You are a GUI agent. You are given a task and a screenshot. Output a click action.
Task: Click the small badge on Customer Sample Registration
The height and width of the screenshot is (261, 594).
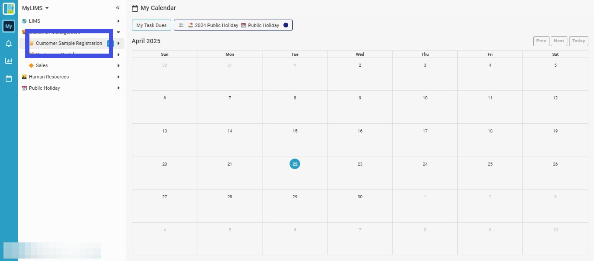click(111, 43)
